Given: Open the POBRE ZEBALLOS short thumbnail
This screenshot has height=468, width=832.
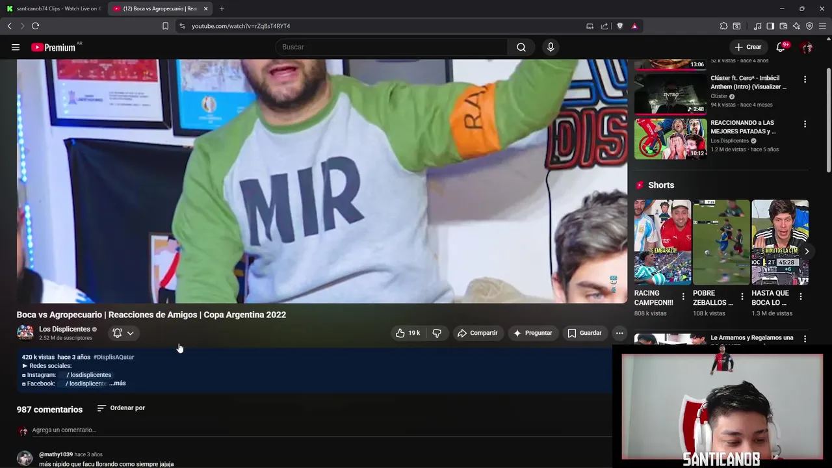Looking at the screenshot, I should [721, 242].
